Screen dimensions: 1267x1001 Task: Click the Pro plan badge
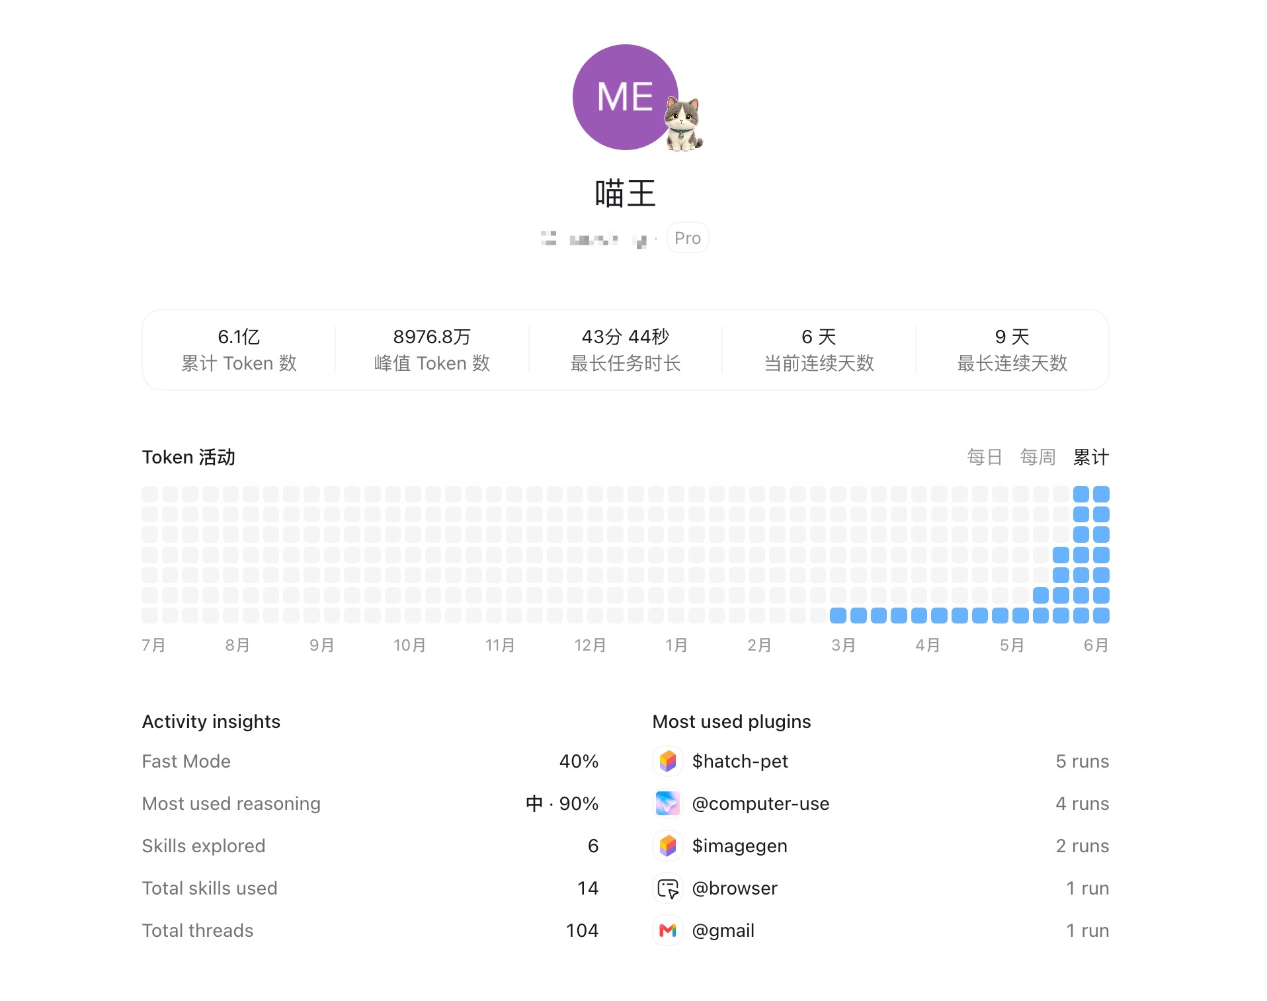(688, 238)
